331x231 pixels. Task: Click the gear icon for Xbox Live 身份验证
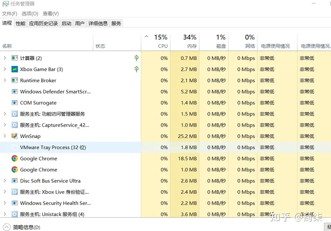click(x=15, y=192)
